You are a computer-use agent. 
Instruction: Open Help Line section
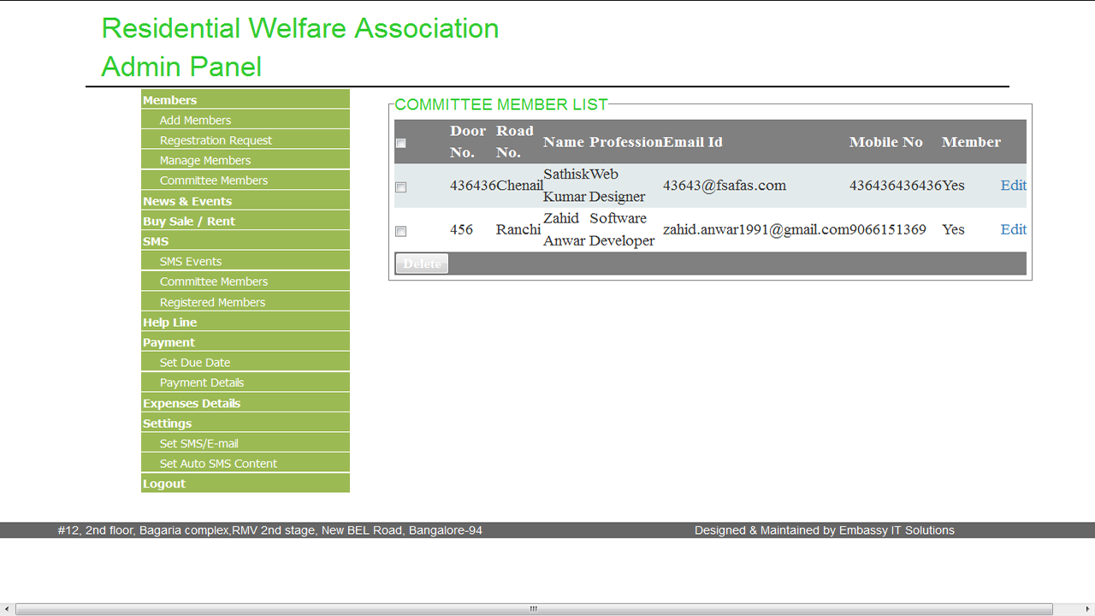point(246,322)
